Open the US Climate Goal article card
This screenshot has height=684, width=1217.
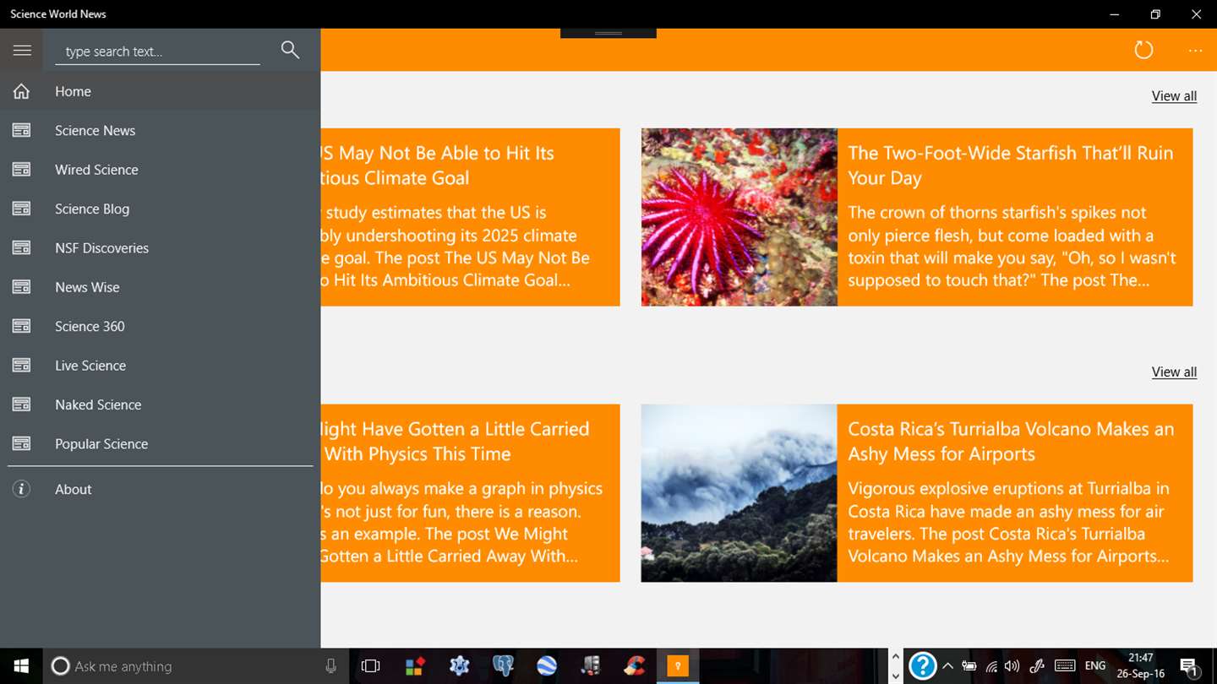pos(470,217)
